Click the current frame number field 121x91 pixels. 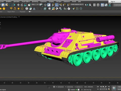click(103, 89)
